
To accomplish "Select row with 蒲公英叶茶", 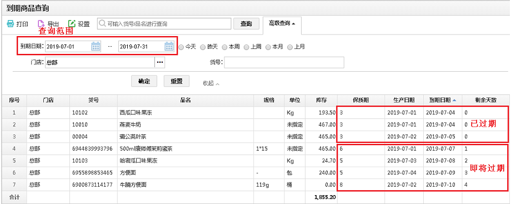I will click(255, 137).
